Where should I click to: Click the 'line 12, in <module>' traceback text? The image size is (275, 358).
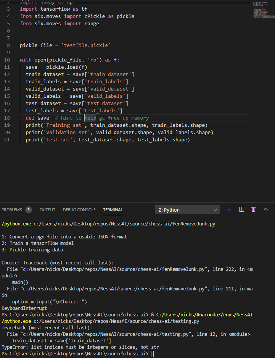(x=223, y=334)
